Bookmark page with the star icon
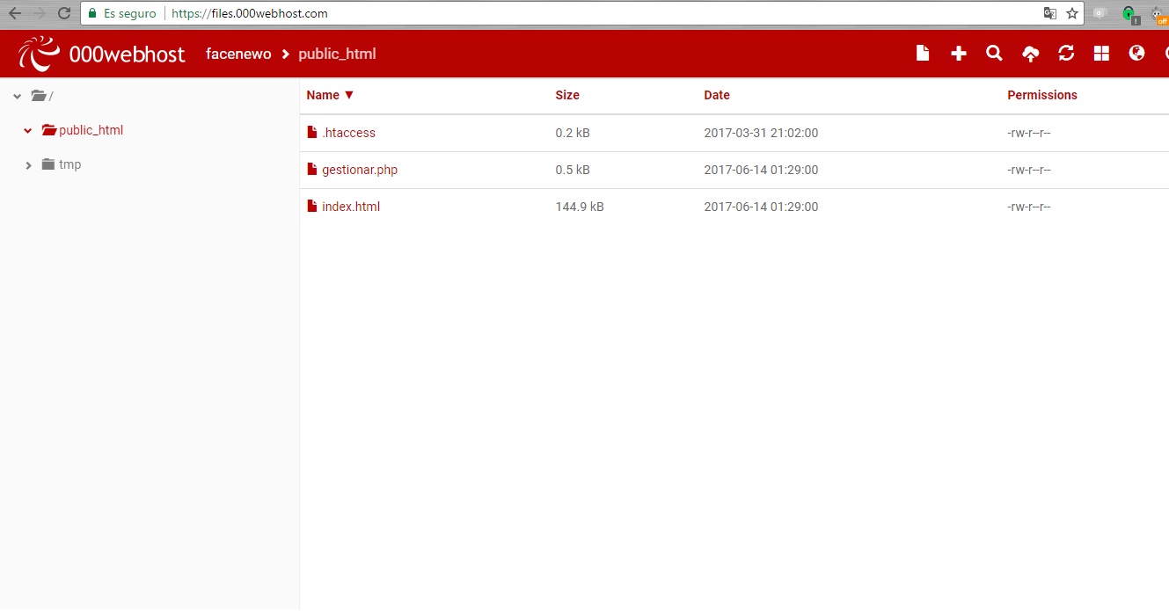 (x=1072, y=13)
